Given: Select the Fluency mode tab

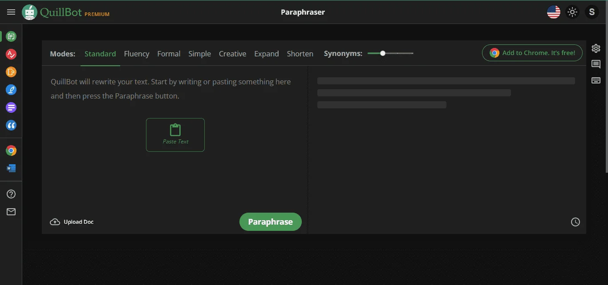Looking at the screenshot, I should click(137, 54).
